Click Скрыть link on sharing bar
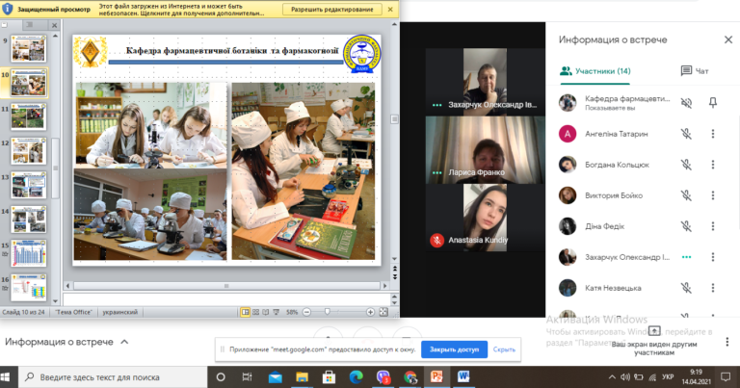The width and height of the screenshot is (740, 388). tap(504, 349)
